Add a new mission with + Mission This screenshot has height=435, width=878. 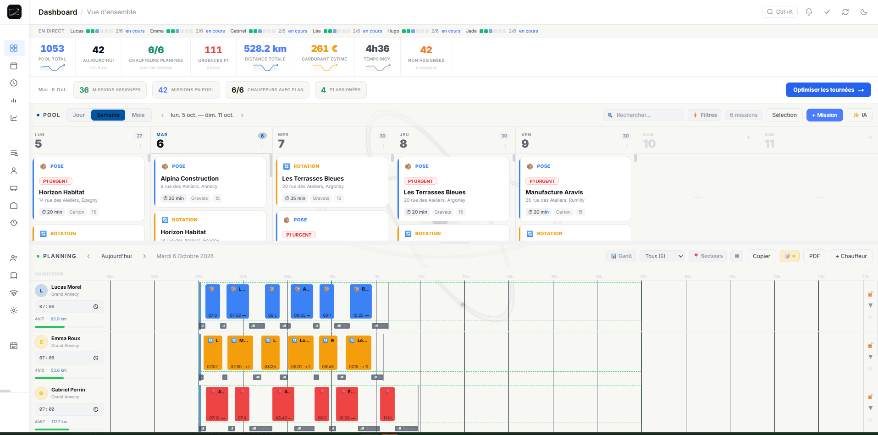click(x=824, y=115)
